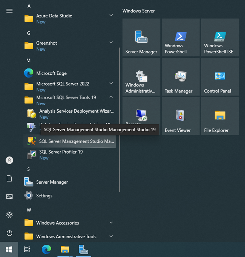Click the Power button in the sidebar
Image resolution: width=245 pixels, height=257 pixels.
[x=9, y=233]
